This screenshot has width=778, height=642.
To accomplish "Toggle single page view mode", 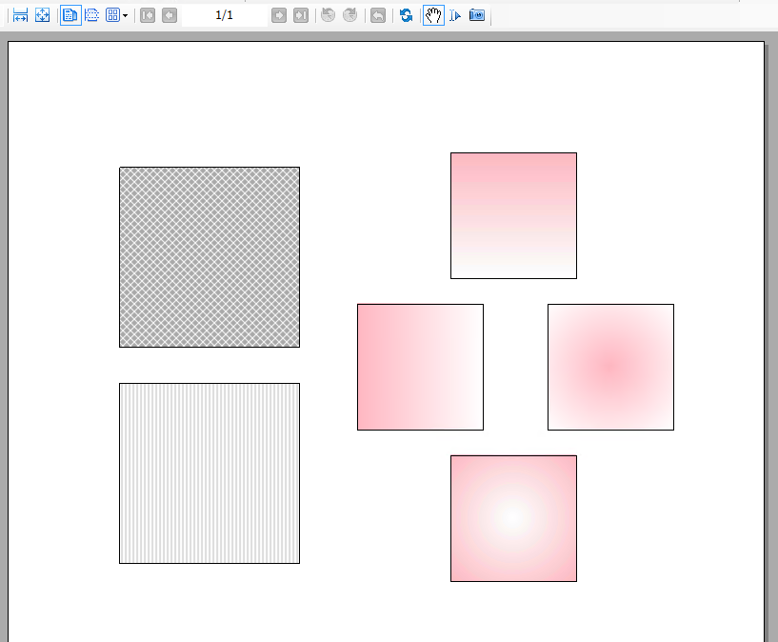I will click(x=70, y=15).
